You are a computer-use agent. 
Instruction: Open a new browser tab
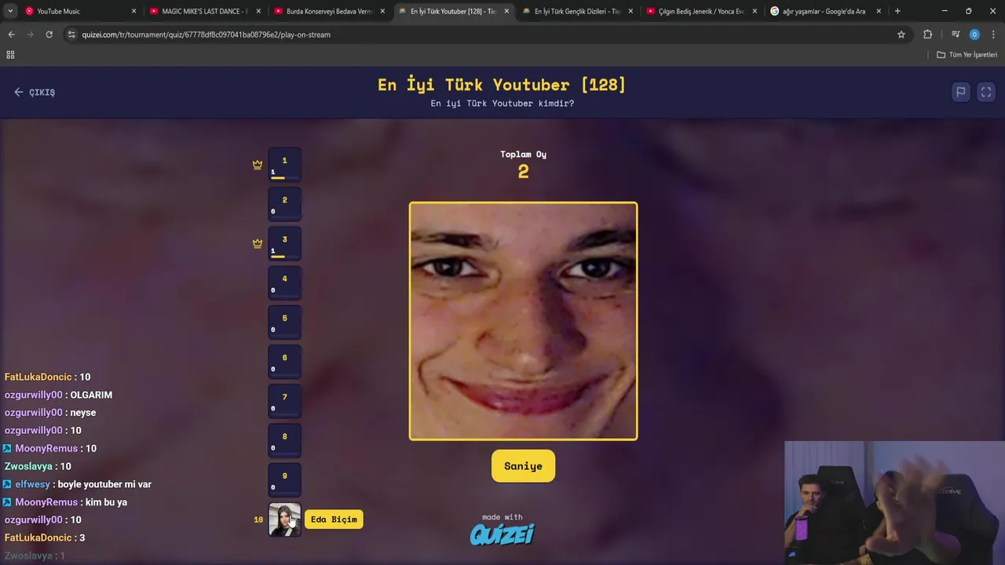tap(897, 11)
